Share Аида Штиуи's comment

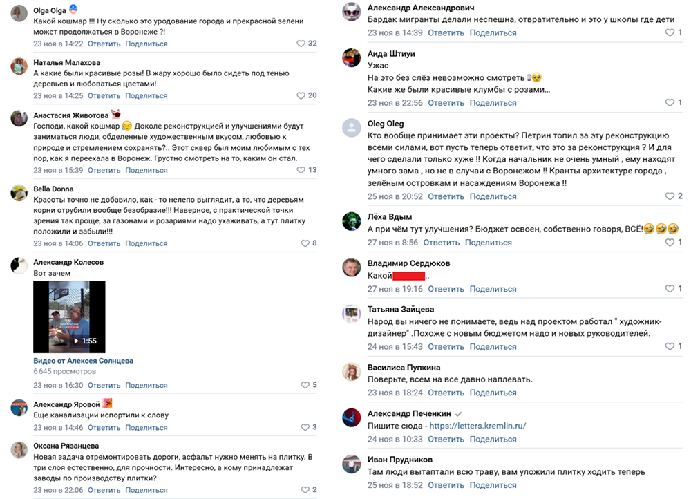click(x=493, y=103)
